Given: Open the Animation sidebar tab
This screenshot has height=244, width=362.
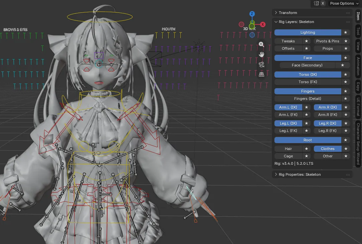Looking at the screenshot, I should click(358, 66).
